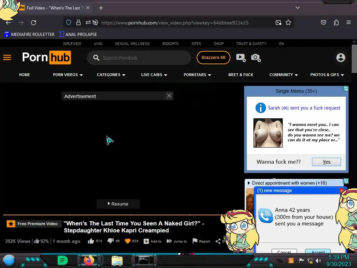Click the Free Premium Video badge
Screen dimensions: 357x268
(34, 224)
